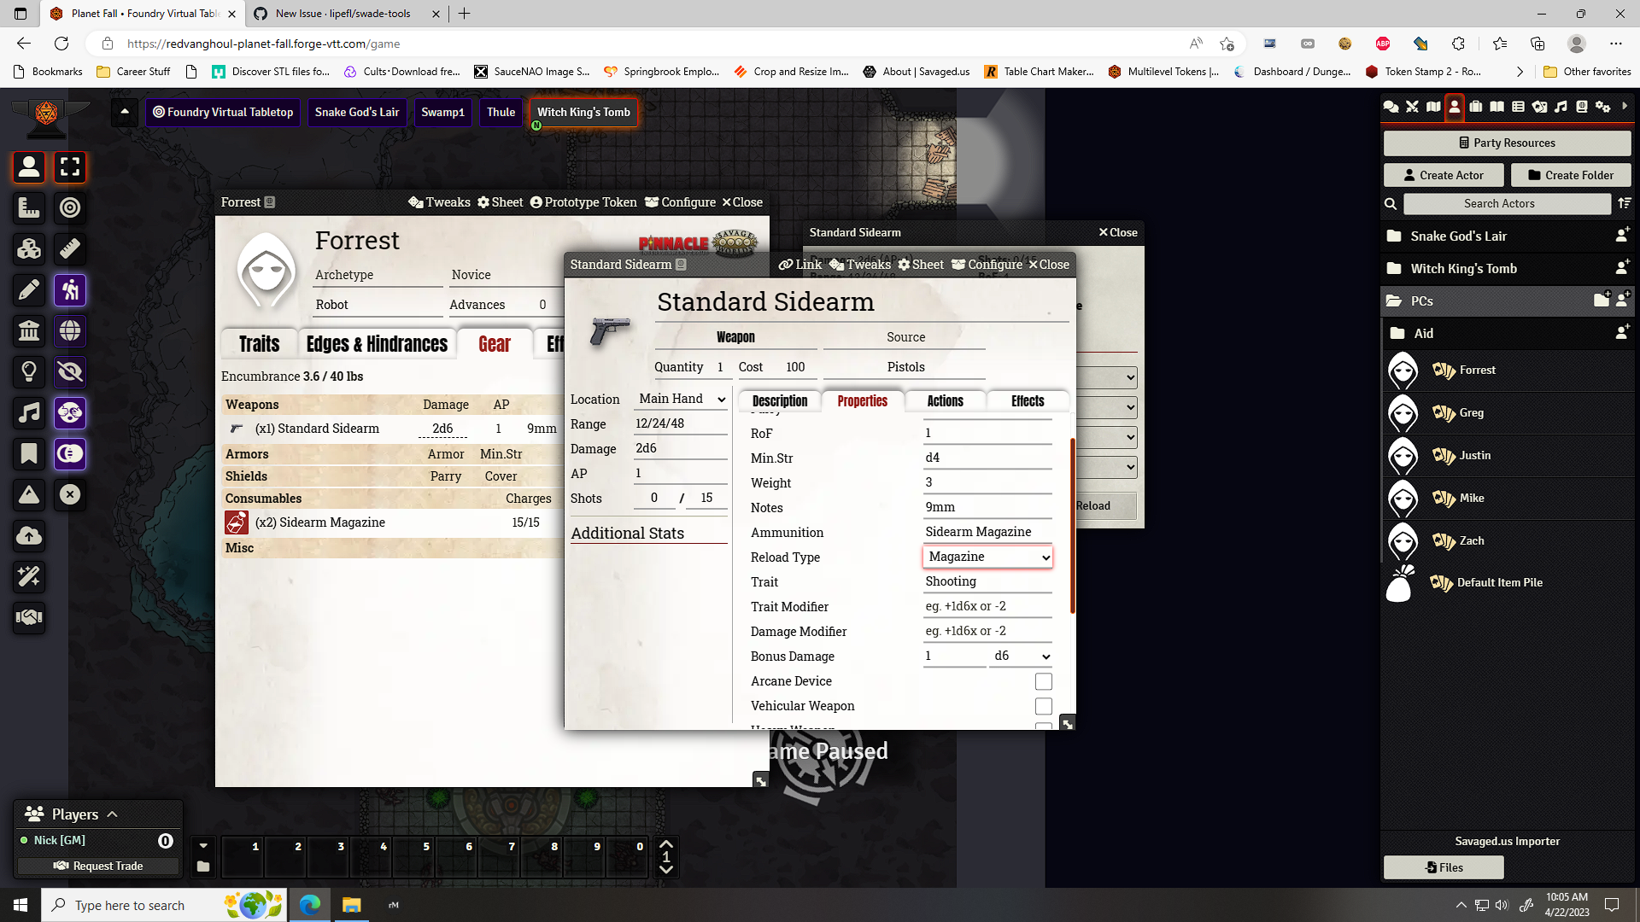Viewport: 1640px width, 922px height.
Task: Switch to the Description tab
Action: pyautogui.click(x=779, y=400)
